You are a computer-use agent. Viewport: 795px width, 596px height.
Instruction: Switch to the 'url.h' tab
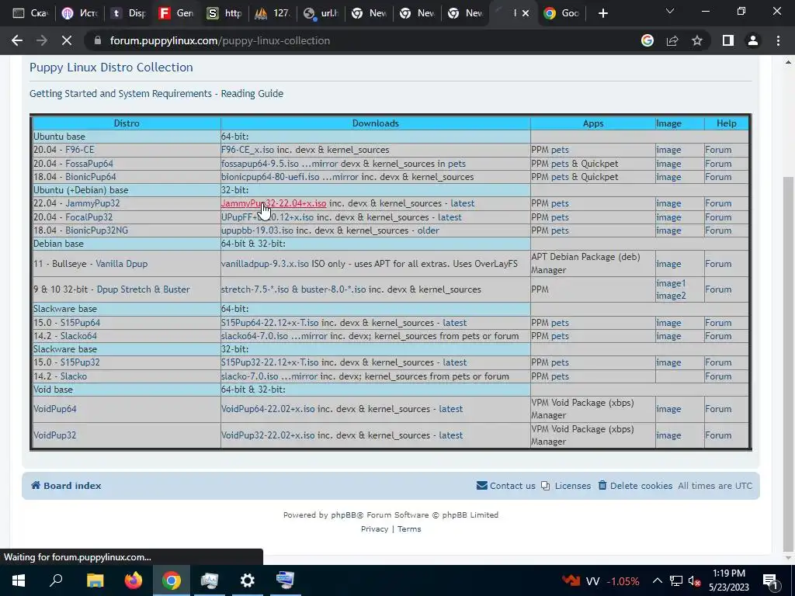click(x=321, y=13)
